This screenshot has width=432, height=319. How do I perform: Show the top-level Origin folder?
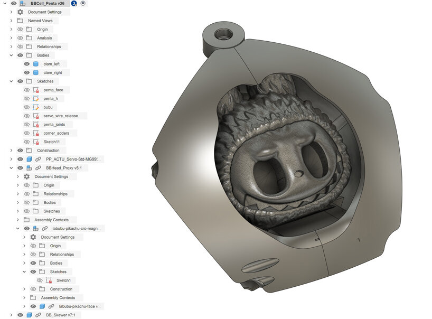tap(20, 29)
